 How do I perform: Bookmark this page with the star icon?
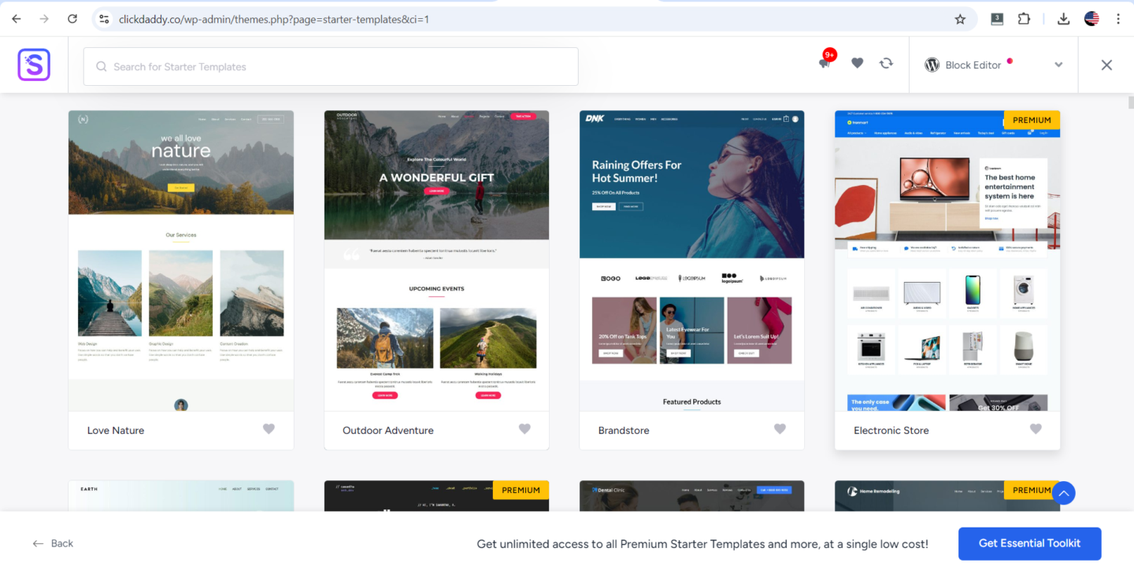tap(960, 19)
